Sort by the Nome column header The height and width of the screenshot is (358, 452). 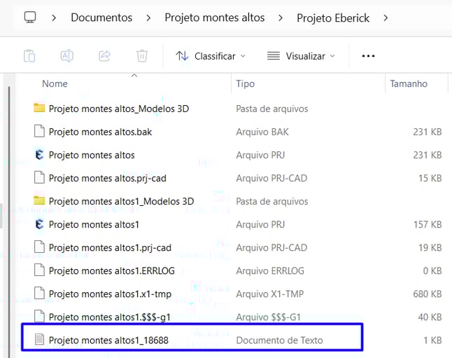coord(55,83)
